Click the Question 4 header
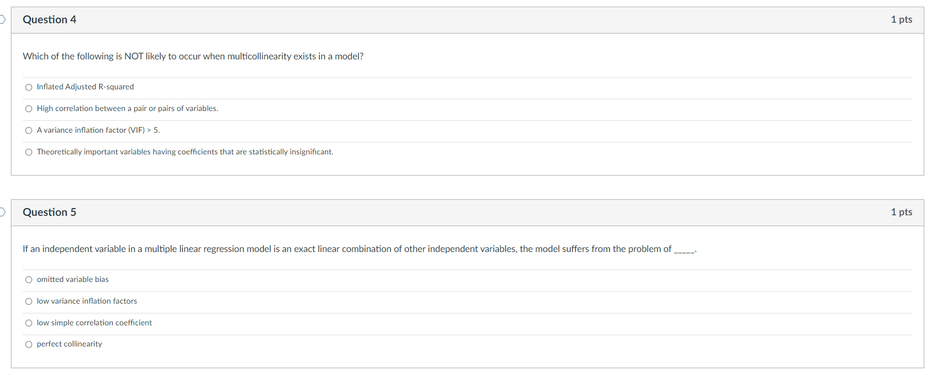The image size is (932, 378). point(50,19)
